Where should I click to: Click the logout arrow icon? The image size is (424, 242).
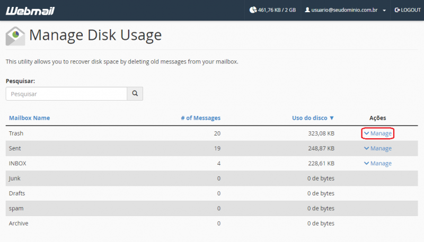pos(397,10)
